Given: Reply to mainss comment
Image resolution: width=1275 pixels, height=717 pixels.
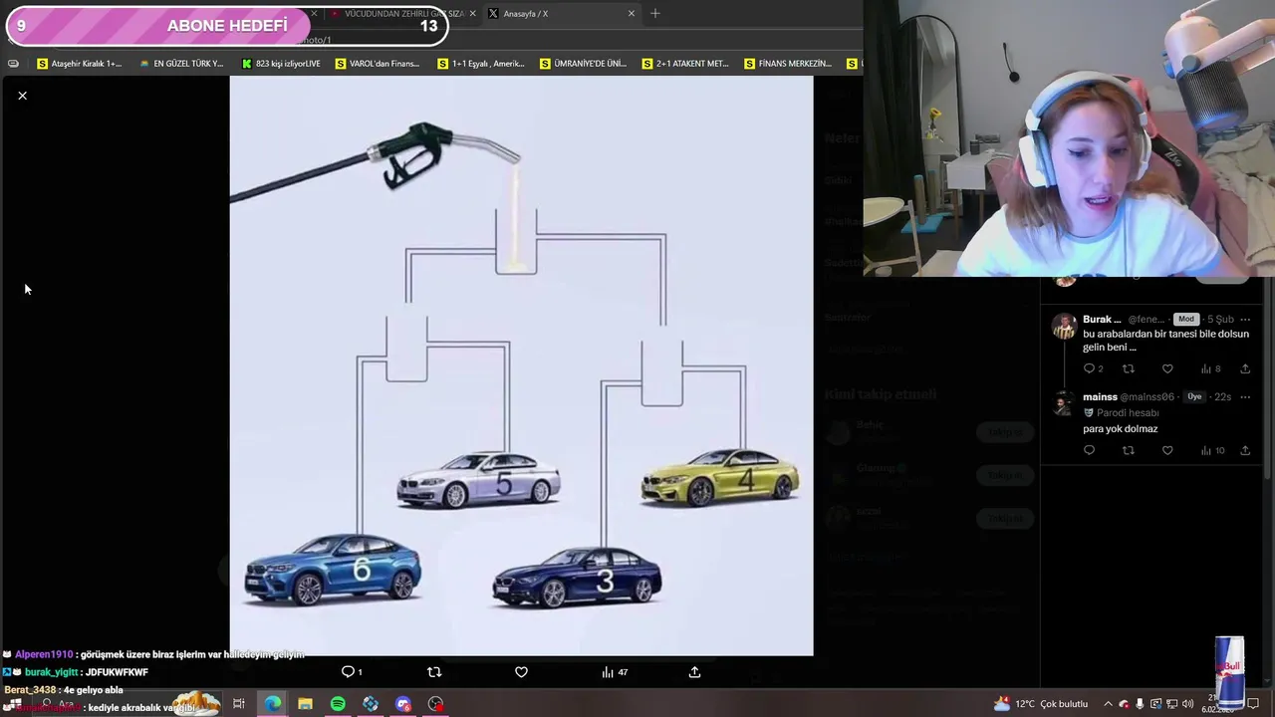Looking at the screenshot, I should pyautogui.click(x=1089, y=450).
